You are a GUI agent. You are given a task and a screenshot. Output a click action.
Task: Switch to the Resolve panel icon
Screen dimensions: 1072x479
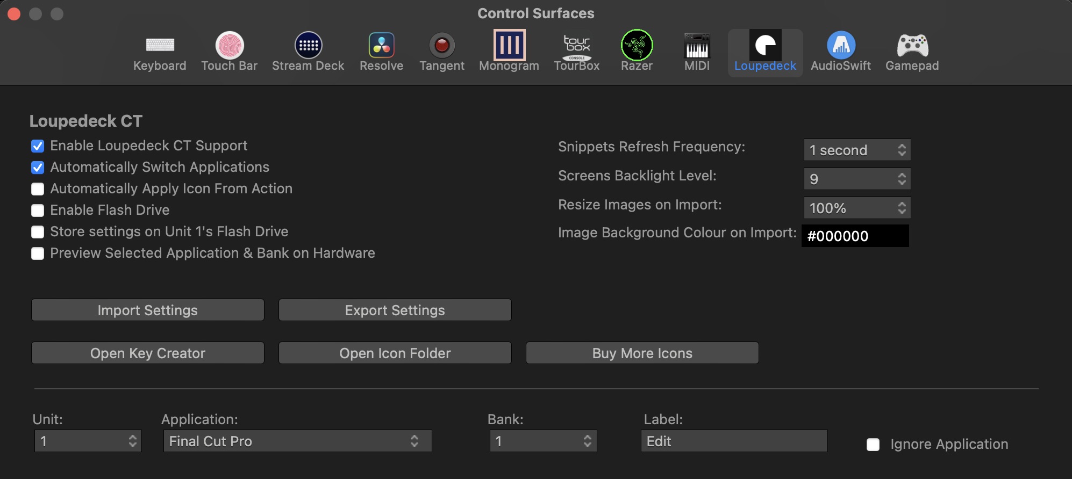pos(382,45)
